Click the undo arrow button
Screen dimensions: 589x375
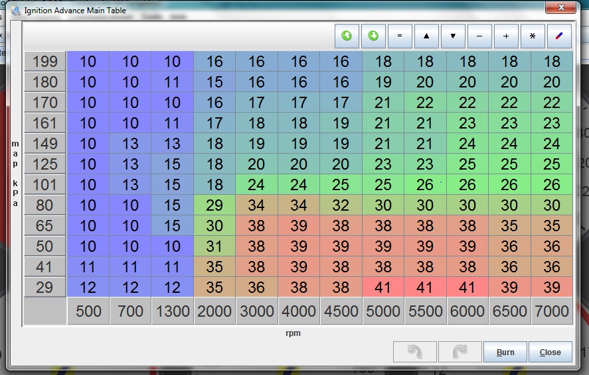pyautogui.click(x=415, y=352)
